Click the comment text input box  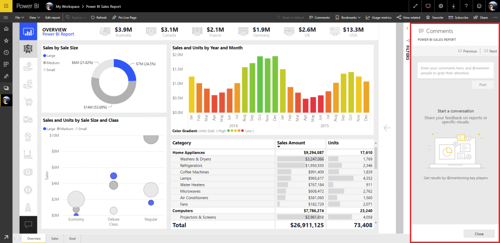456,70
